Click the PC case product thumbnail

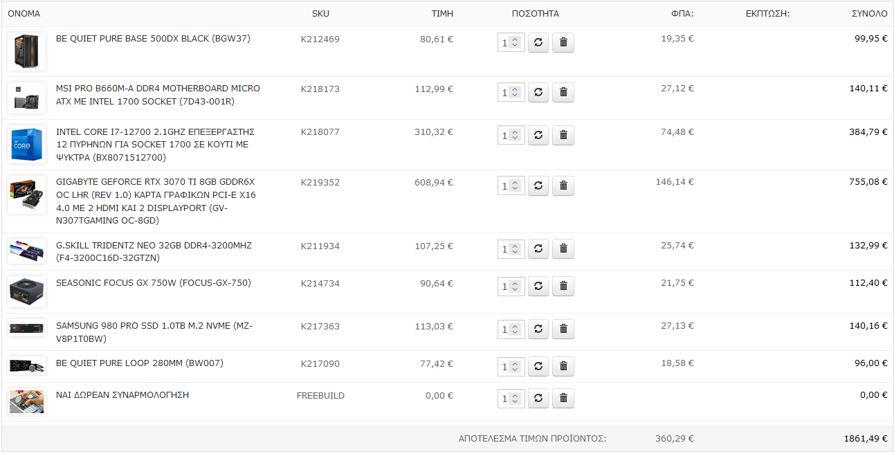coord(27,51)
